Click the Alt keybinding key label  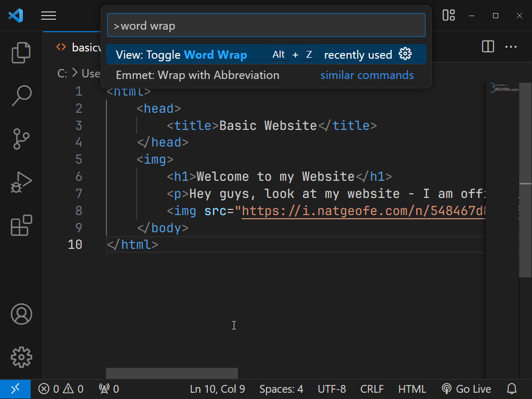[x=278, y=54]
